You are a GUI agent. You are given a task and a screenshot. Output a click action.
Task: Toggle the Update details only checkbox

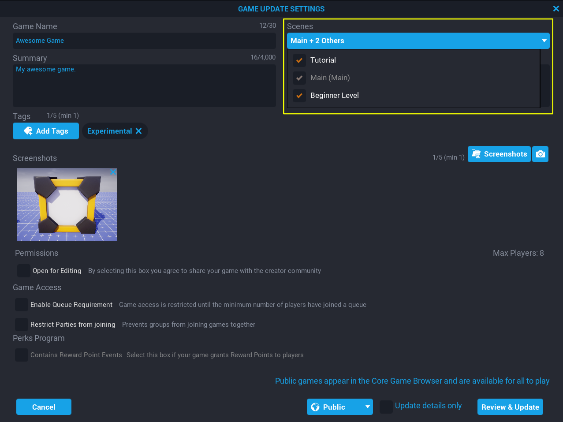(386, 407)
